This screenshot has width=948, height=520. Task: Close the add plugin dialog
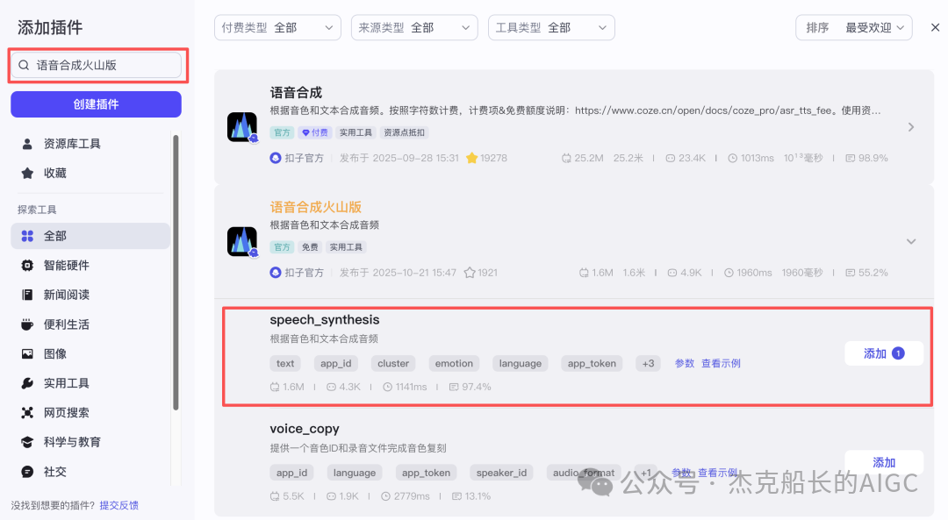[935, 27]
